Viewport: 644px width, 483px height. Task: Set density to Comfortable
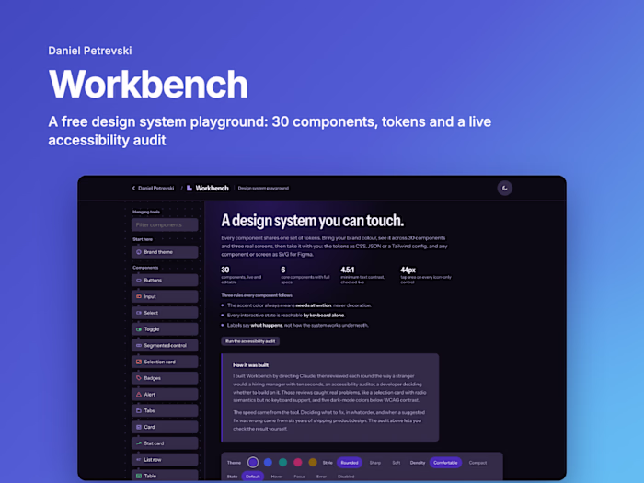click(x=445, y=463)
